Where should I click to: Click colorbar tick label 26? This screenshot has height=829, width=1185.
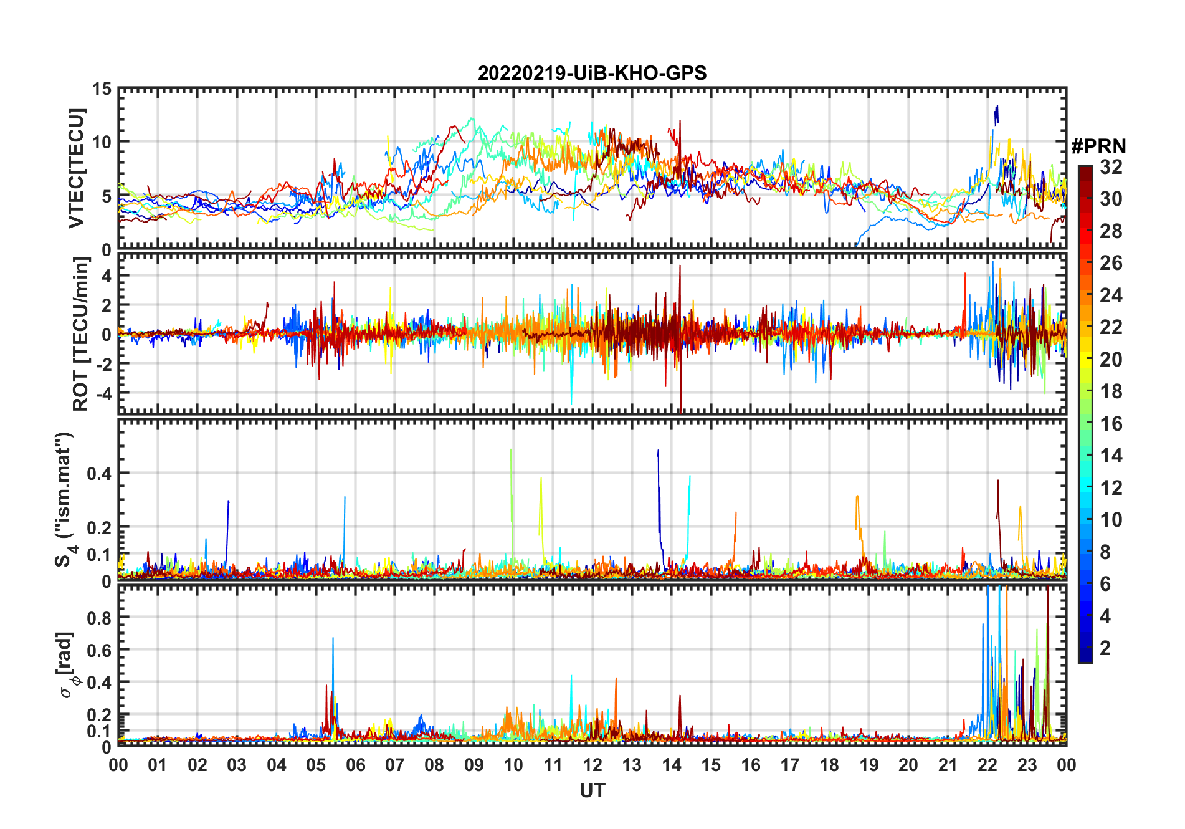[1111, 263]
